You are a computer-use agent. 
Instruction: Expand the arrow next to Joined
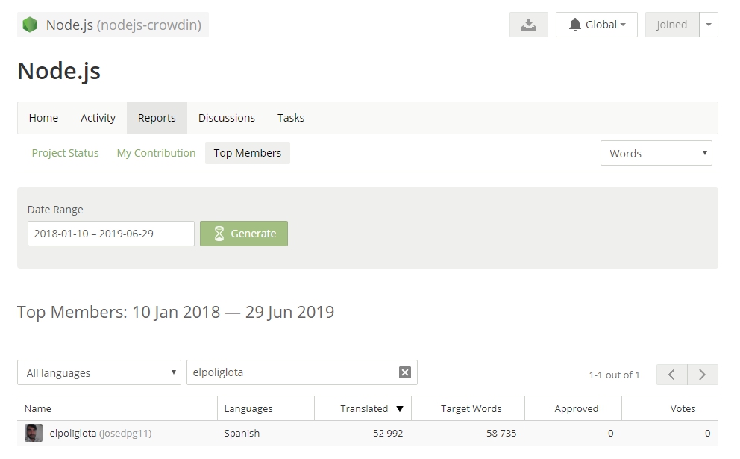(708, 25)
